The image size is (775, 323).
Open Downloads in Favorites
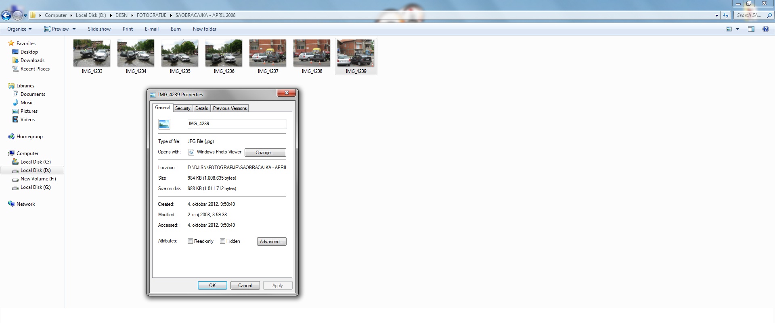[x=32, y=60]
